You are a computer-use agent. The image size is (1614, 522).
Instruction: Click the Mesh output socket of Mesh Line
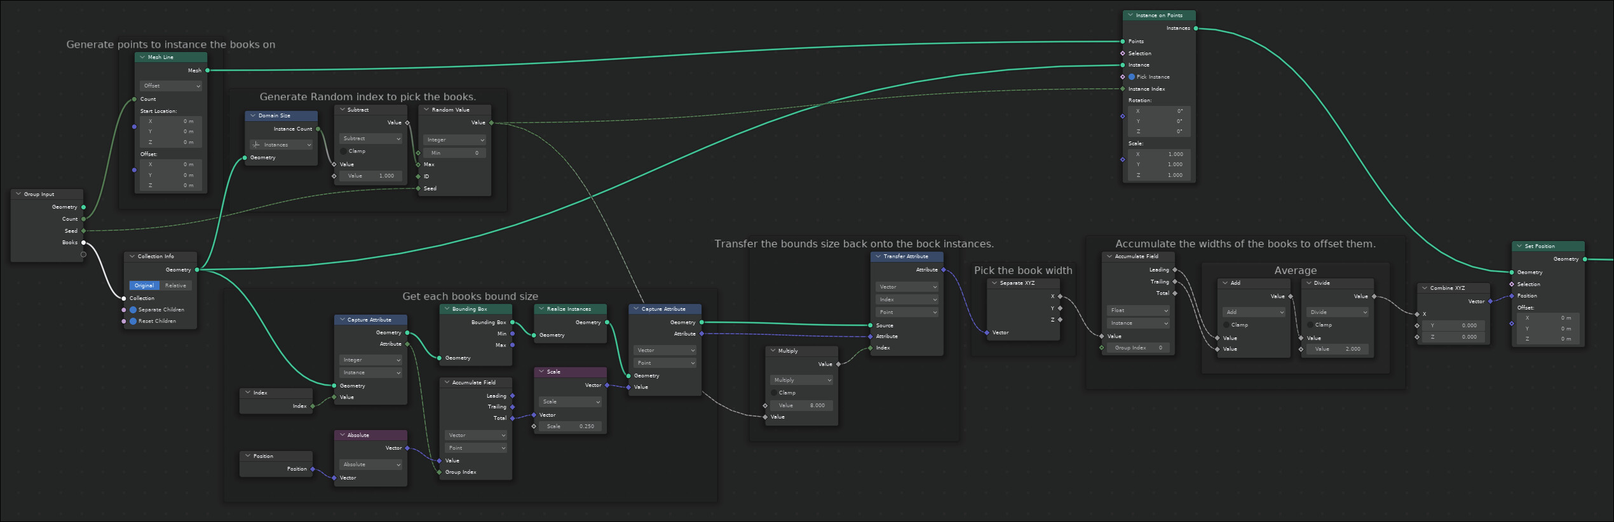click(x=207, y=70)
